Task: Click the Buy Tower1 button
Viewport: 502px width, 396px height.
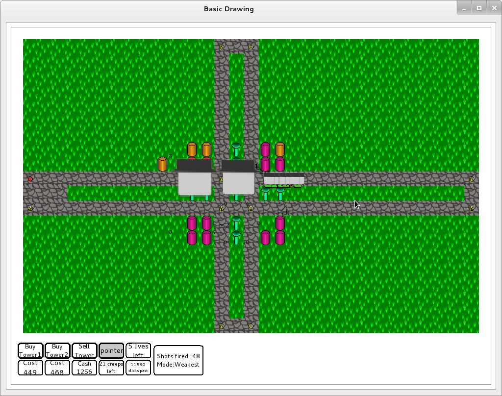Action: point(30,350)
